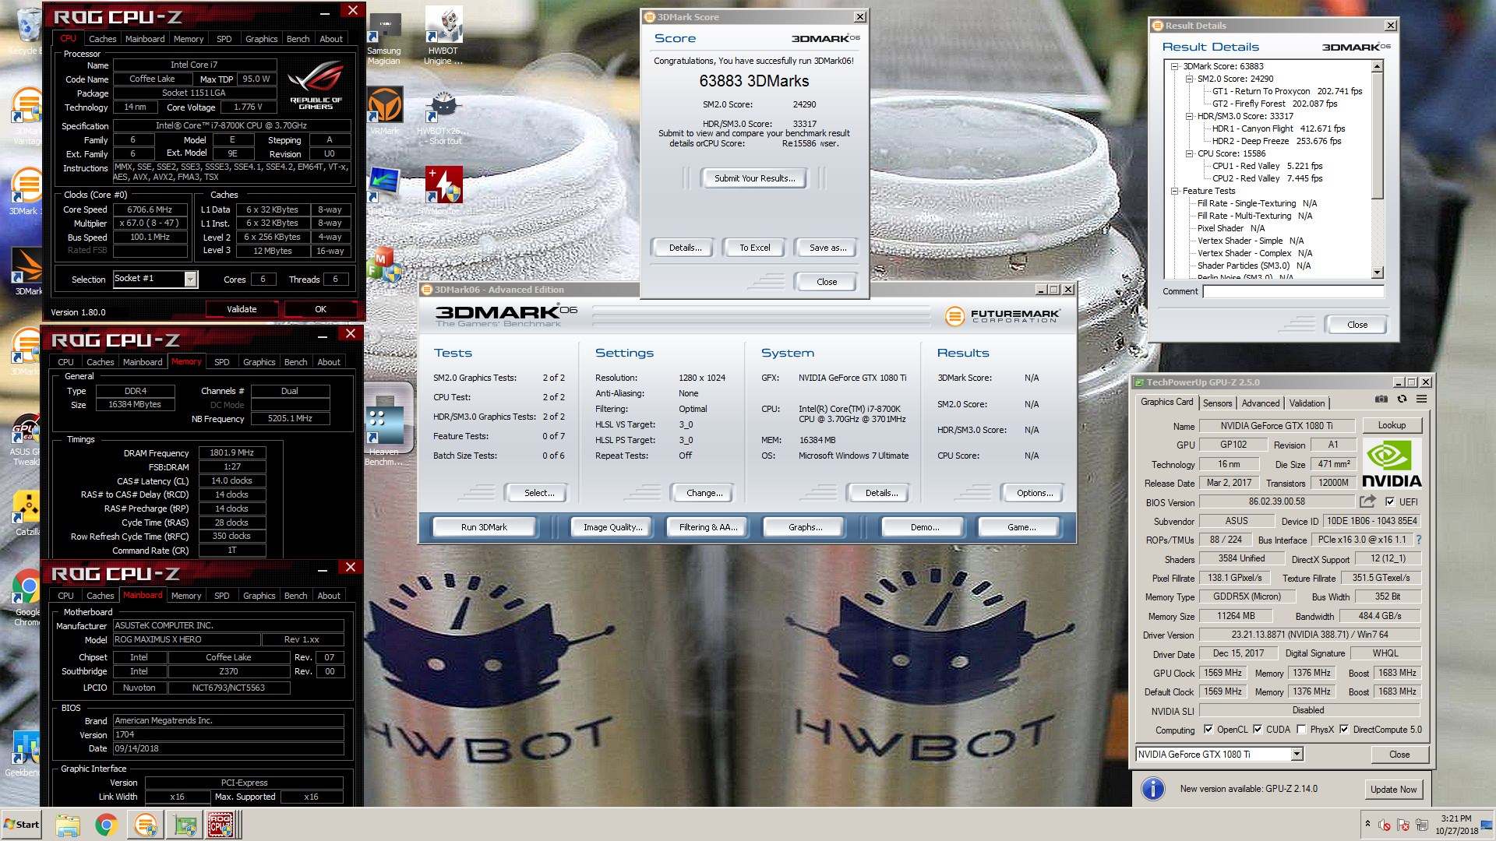The height and width of the screenshot is (841, 1496).
Task: Collapse the 3DMark Score: 63883 tree node
Action: click(x=1174, y=66)
